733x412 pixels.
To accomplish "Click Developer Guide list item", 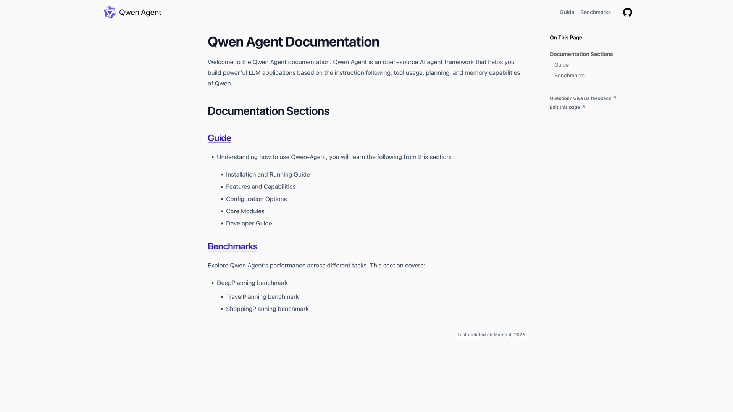I will pyautogui.click(x=249, y=224).
